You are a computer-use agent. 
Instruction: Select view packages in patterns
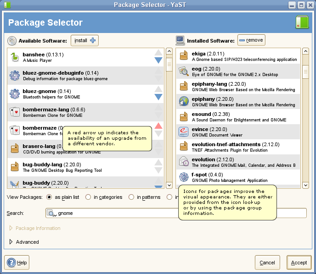click(x=131, y=197)
